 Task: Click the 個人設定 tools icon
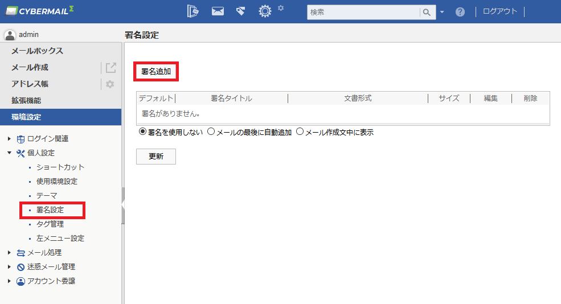coord(21,153)
